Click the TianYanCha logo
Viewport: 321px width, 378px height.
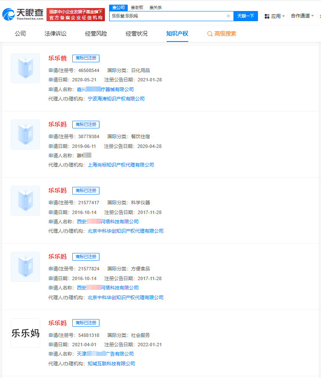tap(23, 14)
